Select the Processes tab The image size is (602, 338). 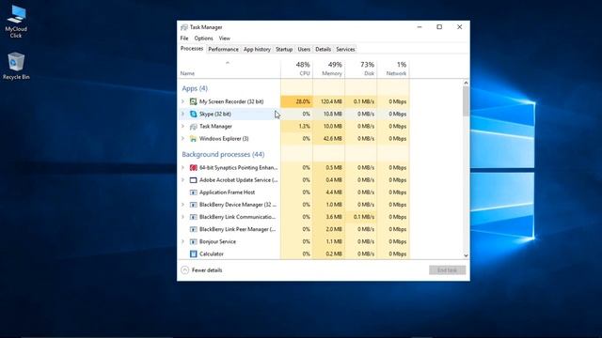coord(192,49)
